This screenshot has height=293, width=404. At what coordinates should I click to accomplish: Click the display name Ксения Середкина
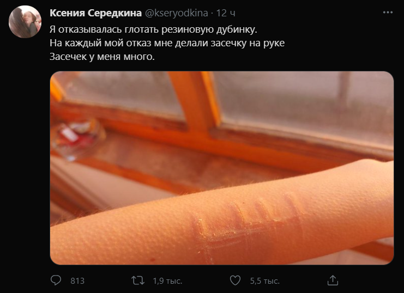pos(95,13)
